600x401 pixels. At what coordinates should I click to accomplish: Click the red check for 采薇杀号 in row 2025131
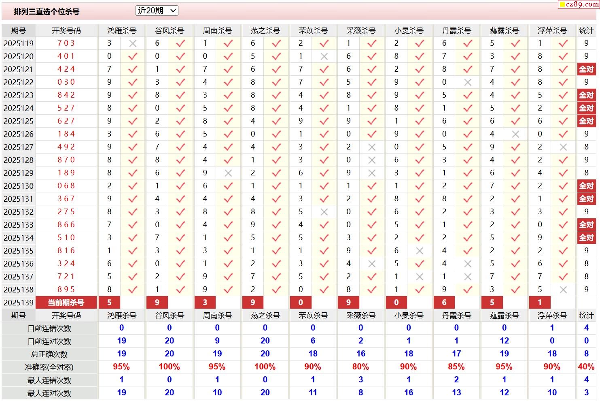[372, 199]
